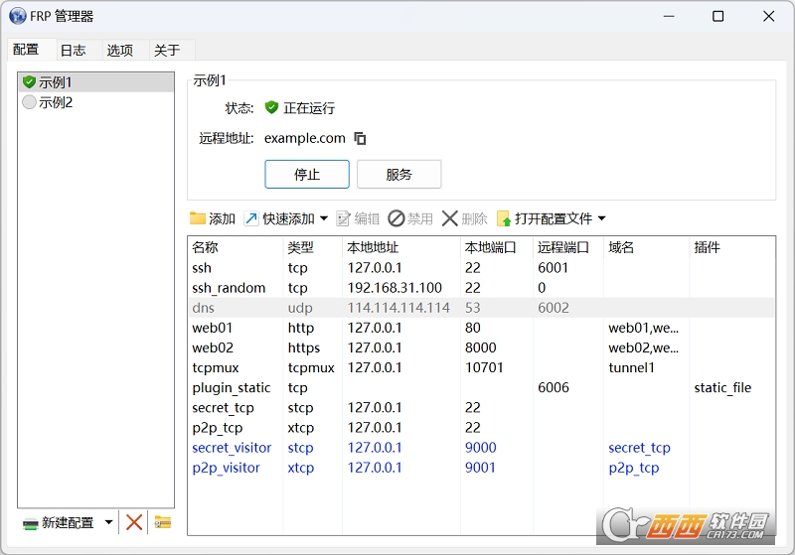Select the secret_tcp proxy name
The image size is (795, 555).
pos(223,408)
